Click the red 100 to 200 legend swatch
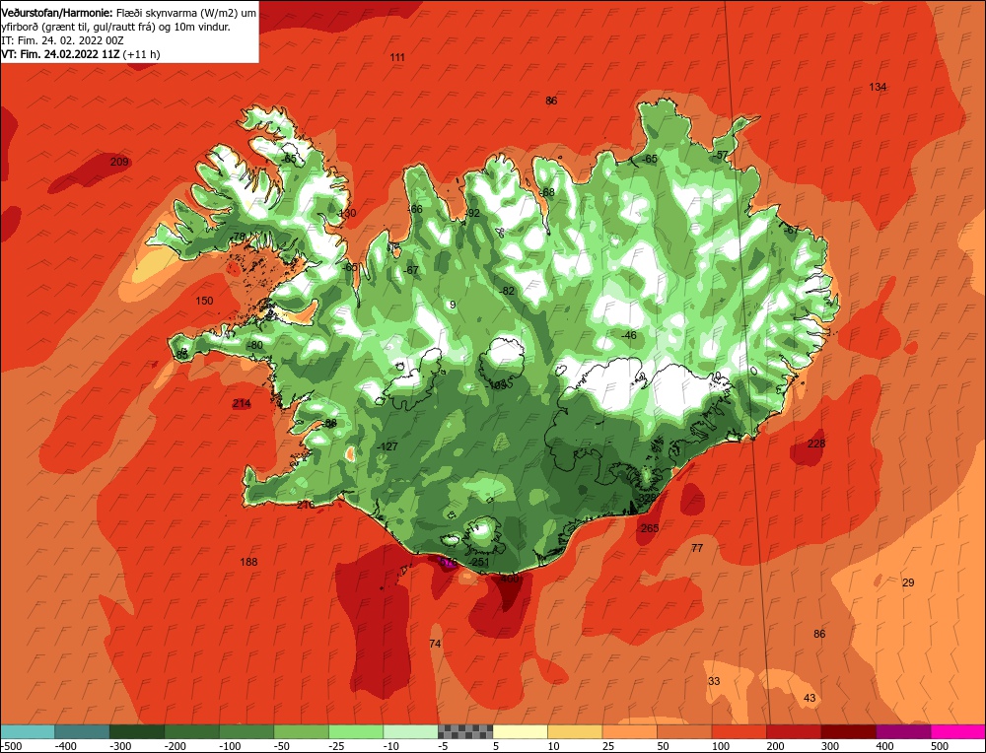This screenshot has width=986, height=753. click(739, 731)
